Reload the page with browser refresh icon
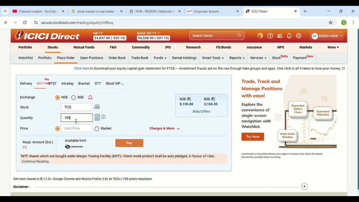The width and height of the screenshot is (359, 202). pos(25,23)
